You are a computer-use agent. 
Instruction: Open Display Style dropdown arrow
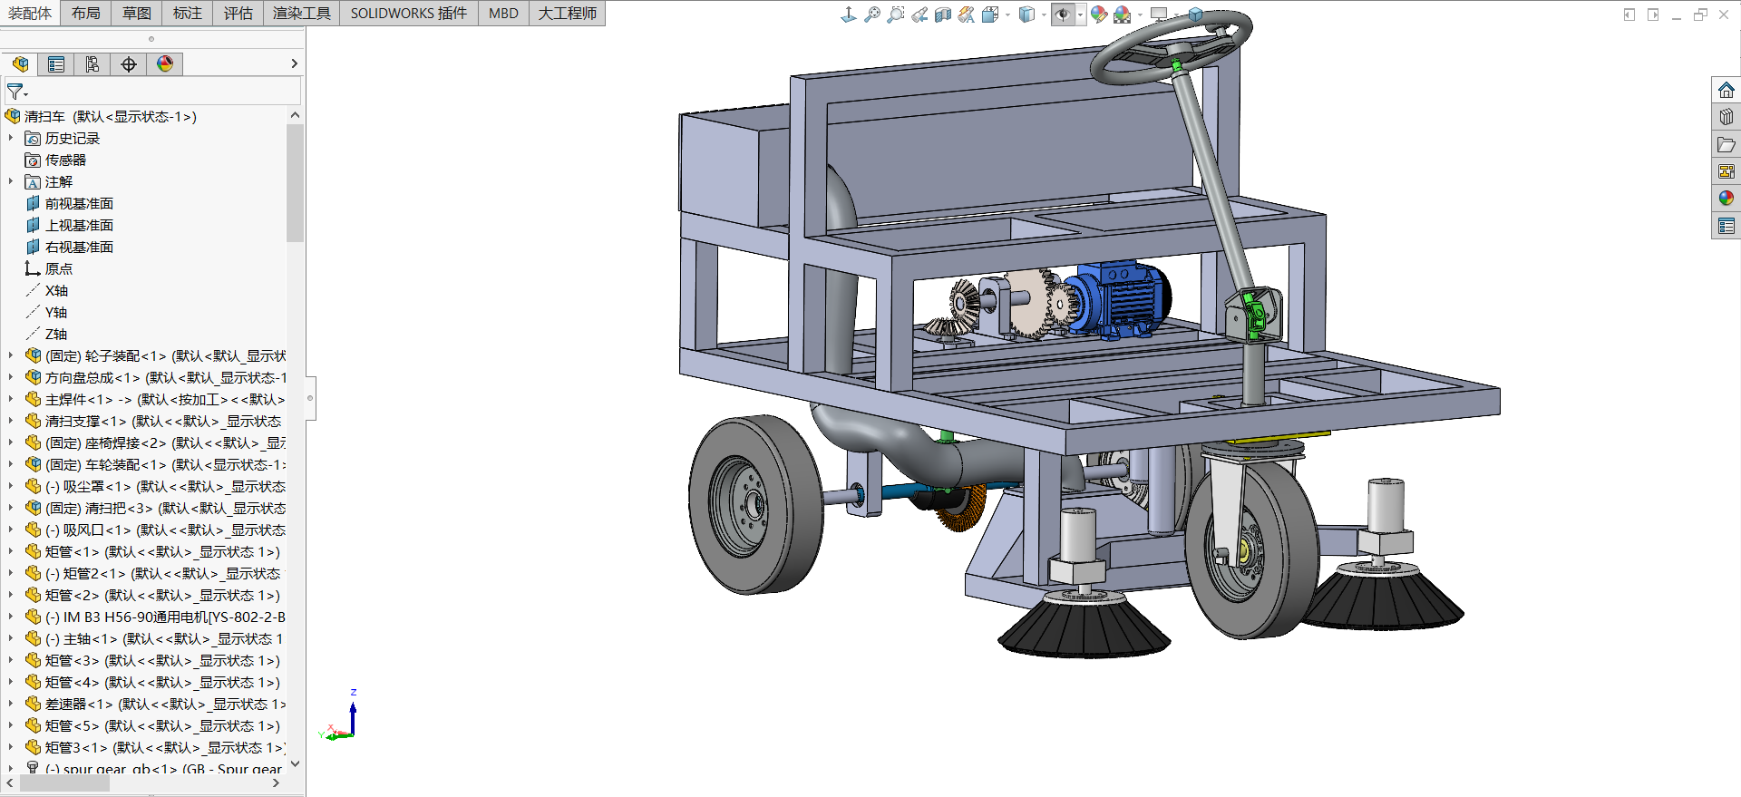[1044, 15]
